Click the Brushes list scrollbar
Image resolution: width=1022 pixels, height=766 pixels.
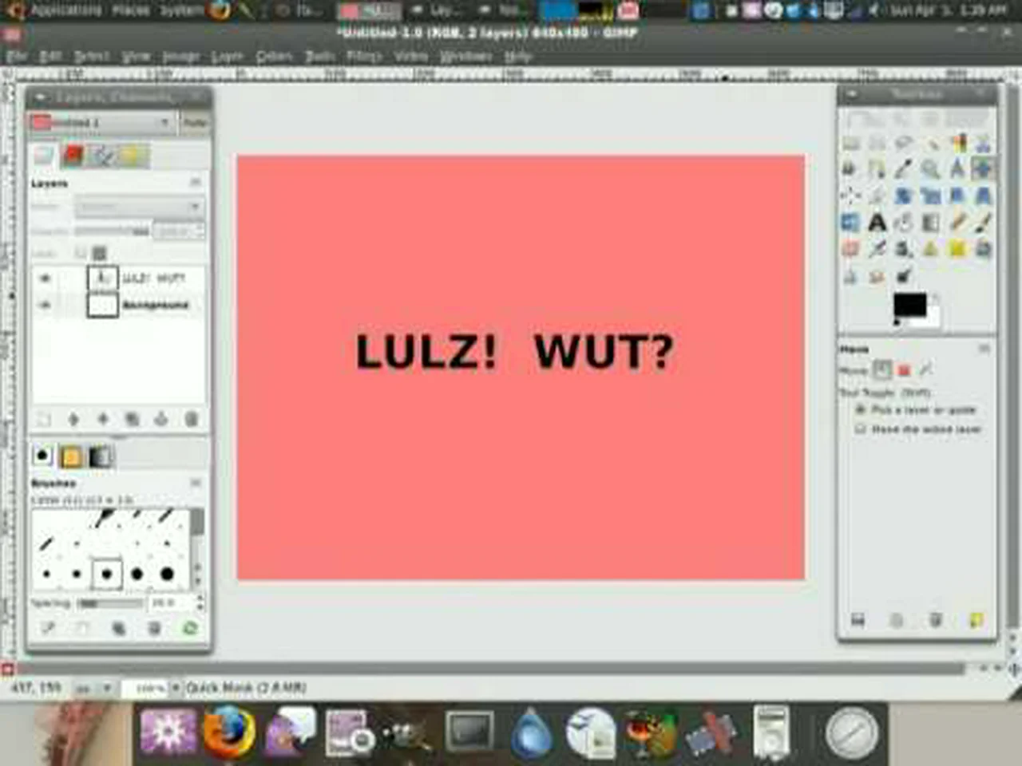tap(197, 549)
